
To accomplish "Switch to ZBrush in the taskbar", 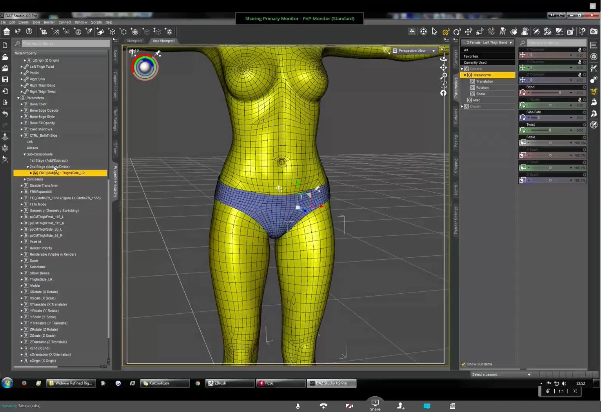I will click(x=230, y=383).
